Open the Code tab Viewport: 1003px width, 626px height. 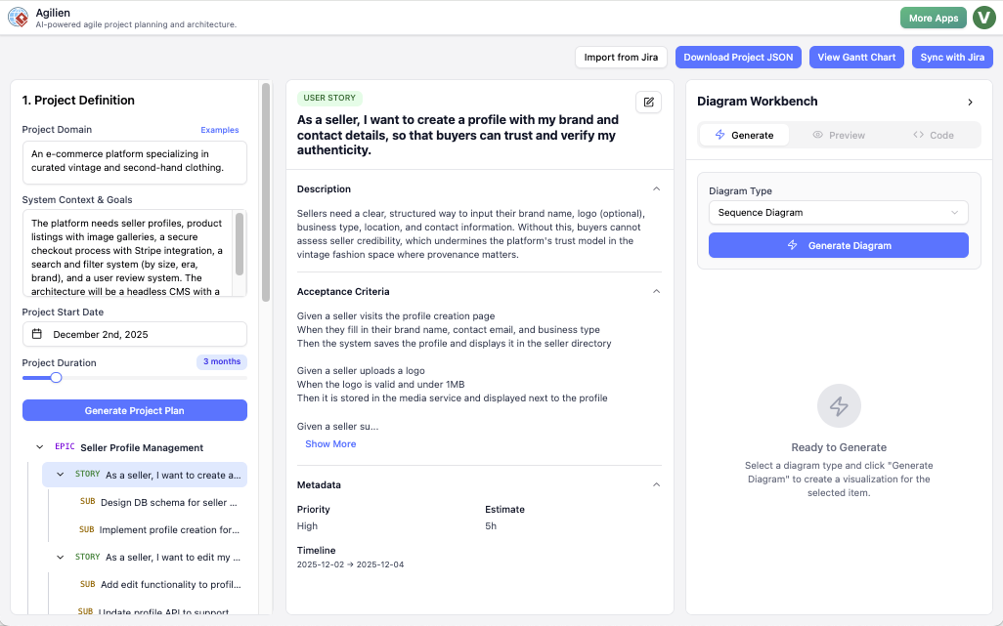tap(933, 135)
